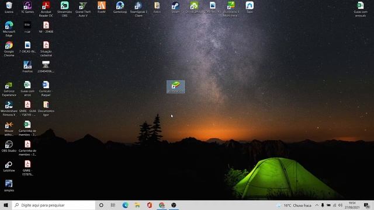Open the Google Chrome desktop shortcut
Image resolution: width=374 pixels, height=210 pixels.
[9, 49]
